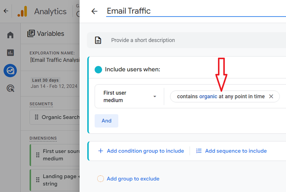Click the sequence list icon

(x=199, y=151)
